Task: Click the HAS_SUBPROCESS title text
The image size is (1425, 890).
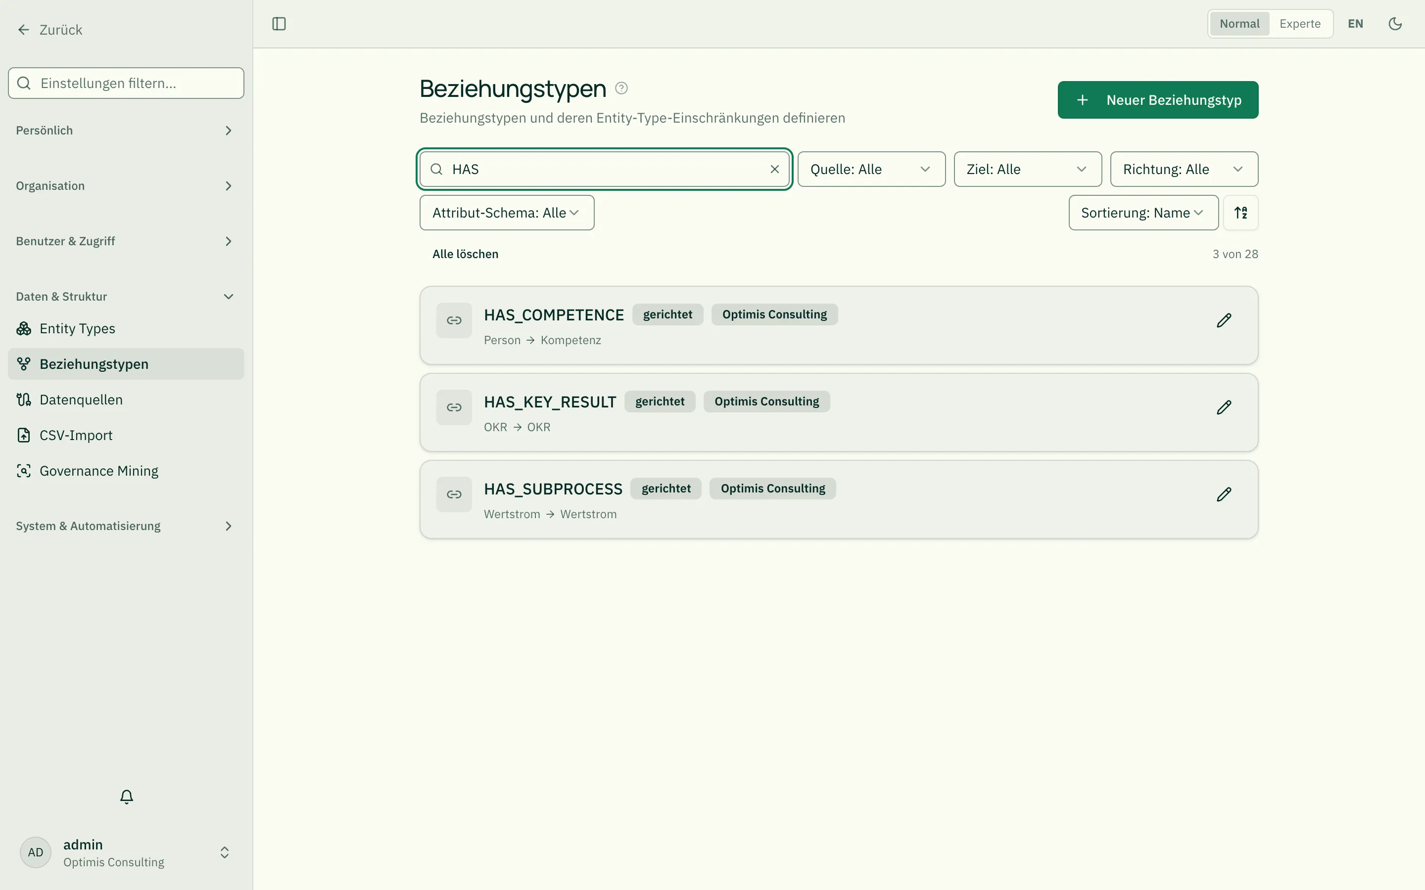Action: [553, 489]
